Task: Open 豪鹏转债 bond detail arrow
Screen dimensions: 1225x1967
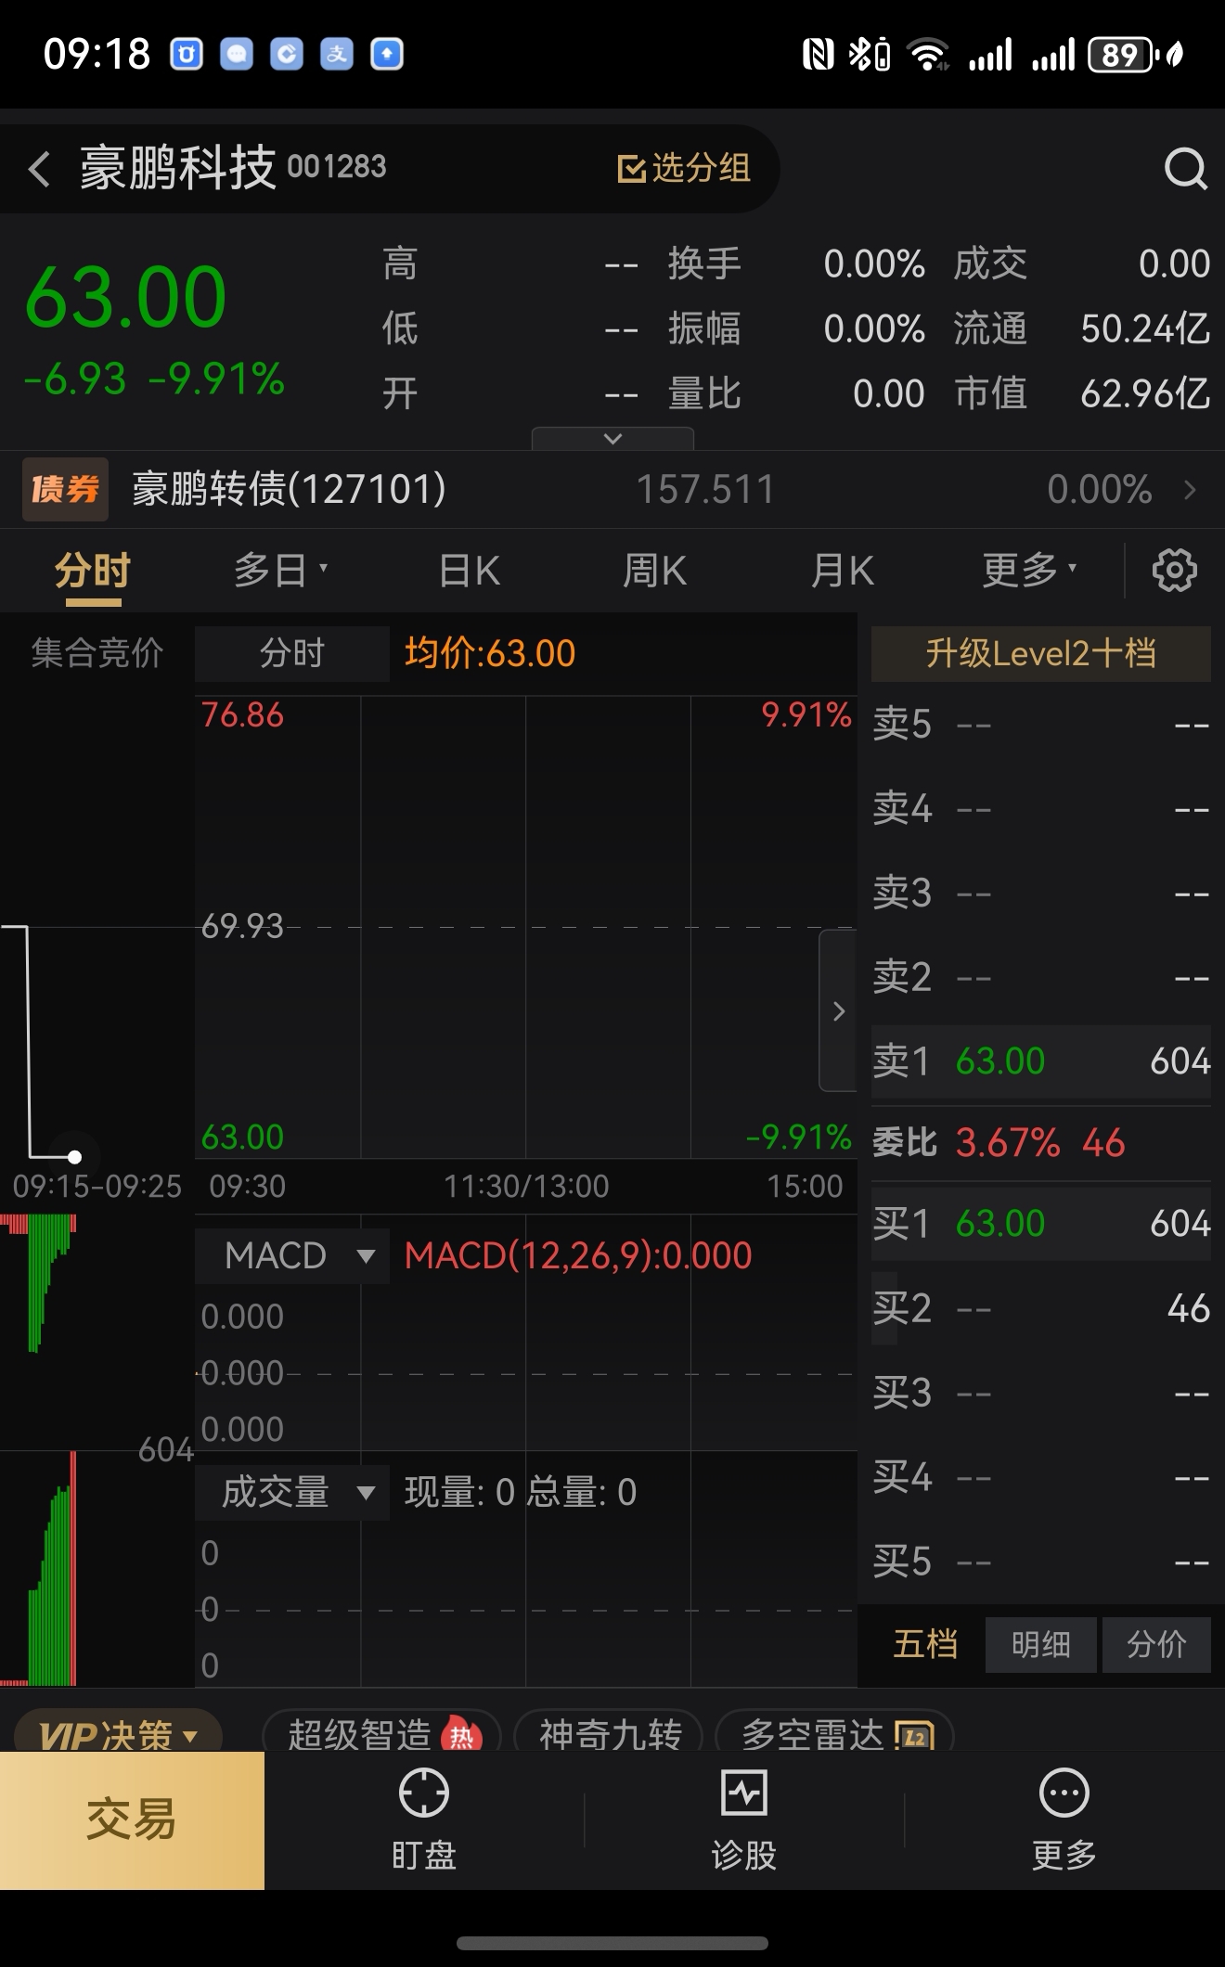Action: tap(1191, 489)
